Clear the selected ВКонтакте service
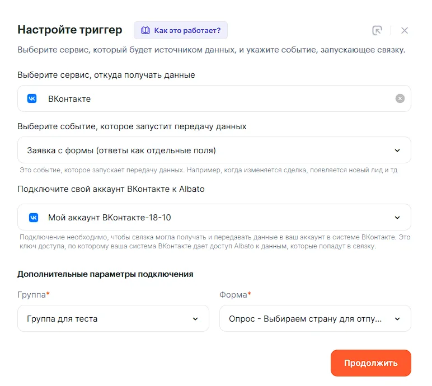 pos(400,98)
